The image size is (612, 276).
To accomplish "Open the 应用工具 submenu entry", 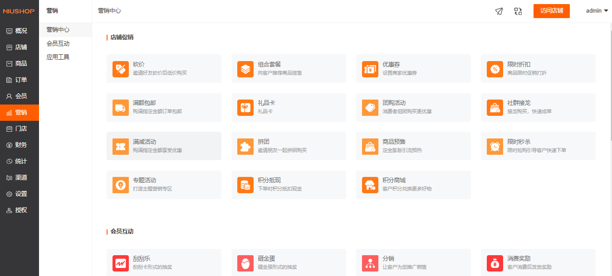I will (x=57, y=57).
